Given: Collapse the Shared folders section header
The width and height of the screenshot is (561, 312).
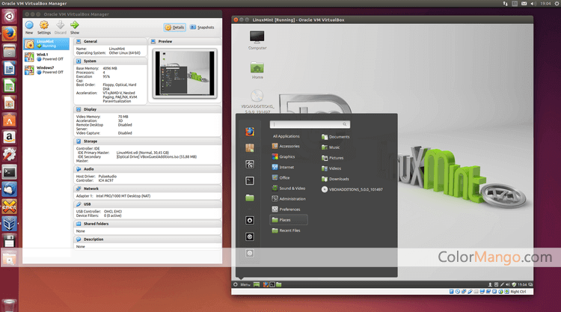Looking at the screenshot, I should 147,224.
